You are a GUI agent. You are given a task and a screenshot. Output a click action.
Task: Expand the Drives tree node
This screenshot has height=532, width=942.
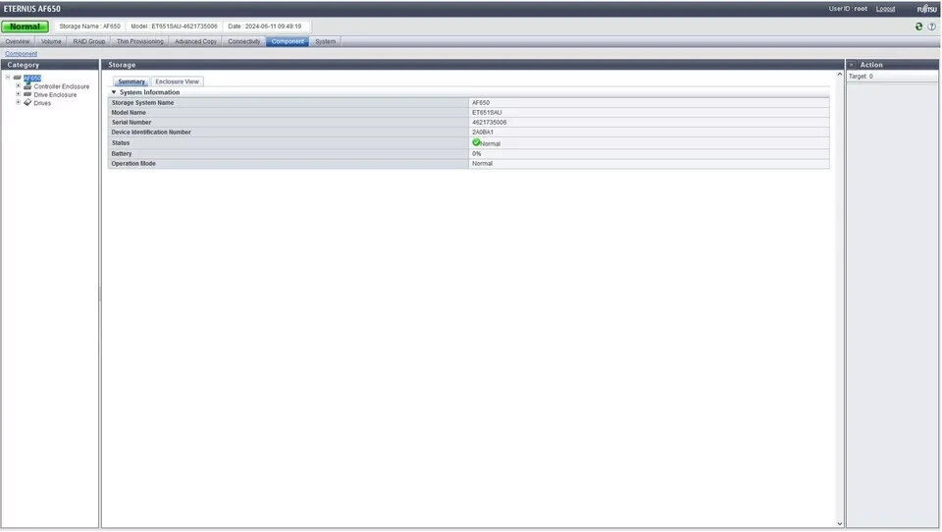pyautogui.click(x=18, y=102)
